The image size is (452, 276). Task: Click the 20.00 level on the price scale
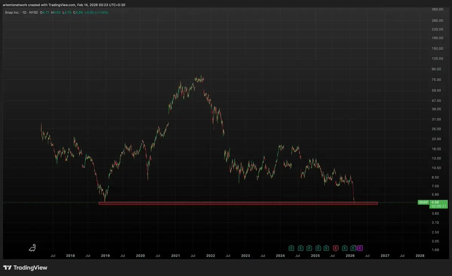[x=437, y=139]
